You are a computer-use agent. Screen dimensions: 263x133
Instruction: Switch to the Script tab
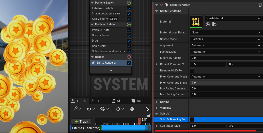tap(137, 101)
